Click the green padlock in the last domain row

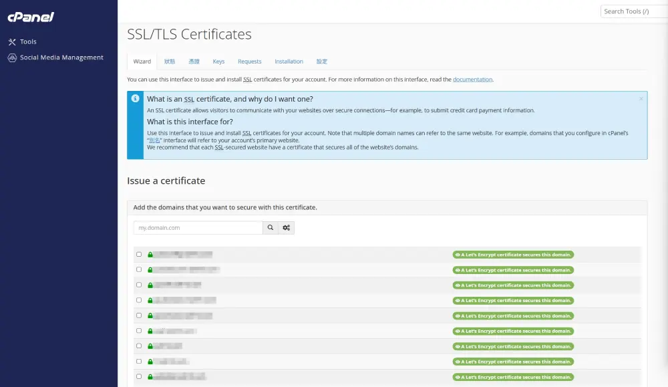tap(150, 377)
